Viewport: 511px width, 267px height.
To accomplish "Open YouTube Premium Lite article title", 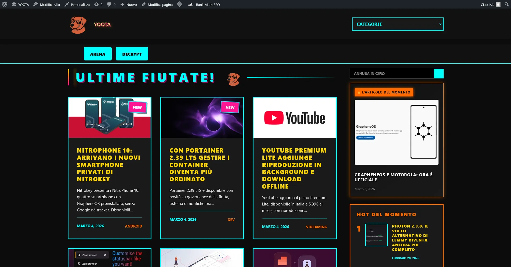I will tap(294, 168).
